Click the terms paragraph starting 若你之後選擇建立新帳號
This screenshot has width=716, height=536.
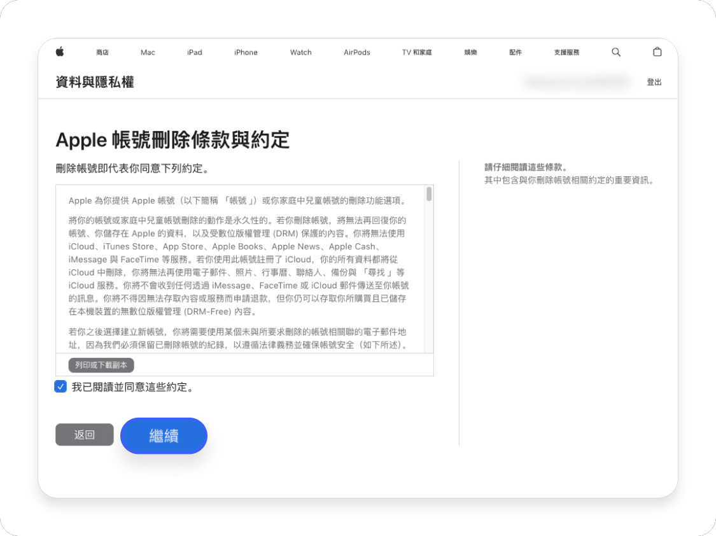click(239, 338)
